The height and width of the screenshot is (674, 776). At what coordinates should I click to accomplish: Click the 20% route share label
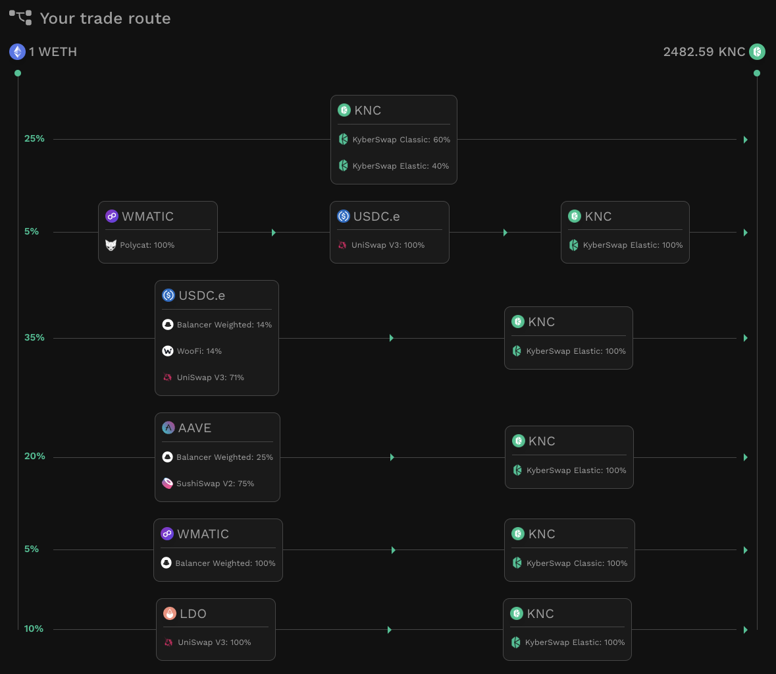point(35,456)
